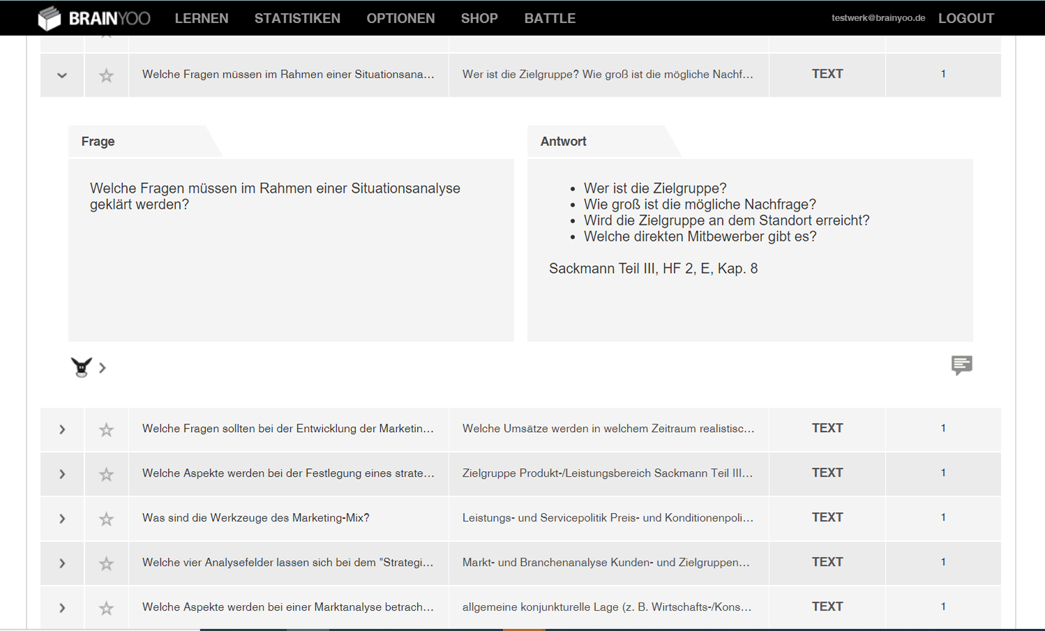Image resolution: width=1045 pixels, height=631 pixels.
Task: Star the Situationsanalyse question card
Action: tap(106, 75)
